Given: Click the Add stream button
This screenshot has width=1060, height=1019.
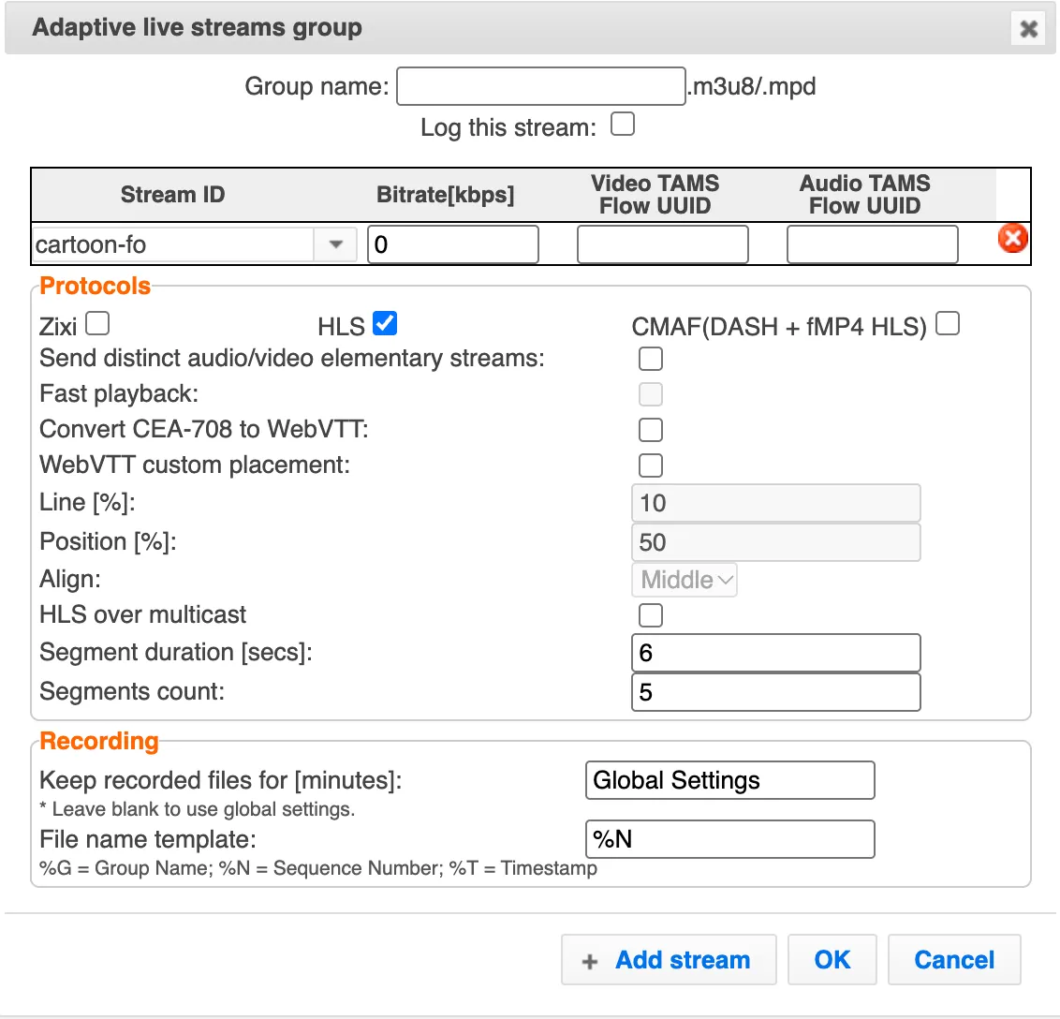Looking at the screenshot, I should 669,959.
